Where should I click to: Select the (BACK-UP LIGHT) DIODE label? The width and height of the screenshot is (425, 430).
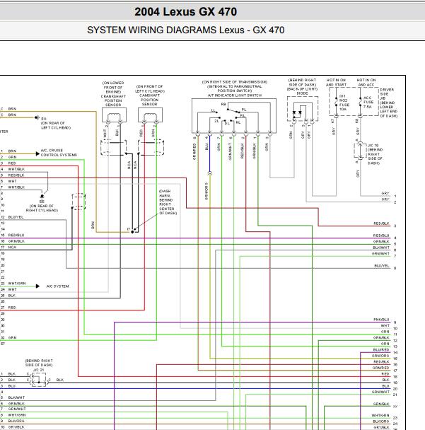coord(302,91)
